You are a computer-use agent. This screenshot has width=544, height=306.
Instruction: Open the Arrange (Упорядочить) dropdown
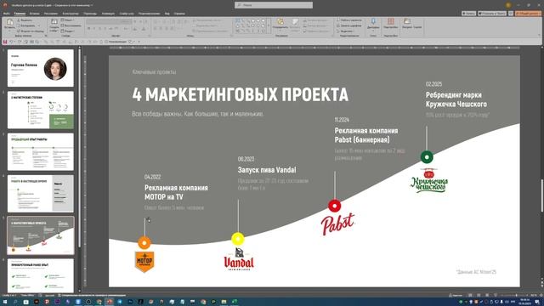280,25
